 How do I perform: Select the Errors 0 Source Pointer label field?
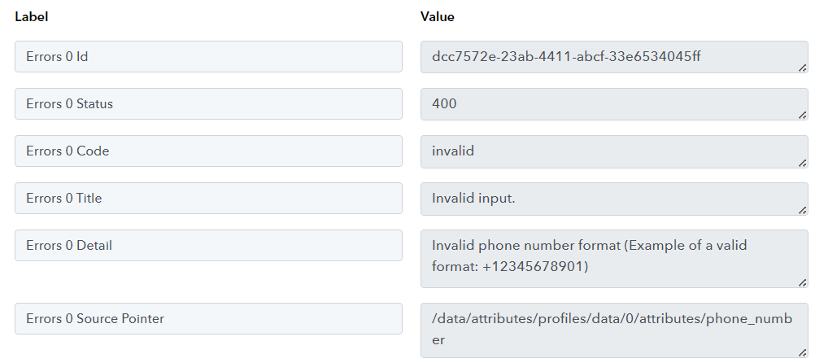208,319
